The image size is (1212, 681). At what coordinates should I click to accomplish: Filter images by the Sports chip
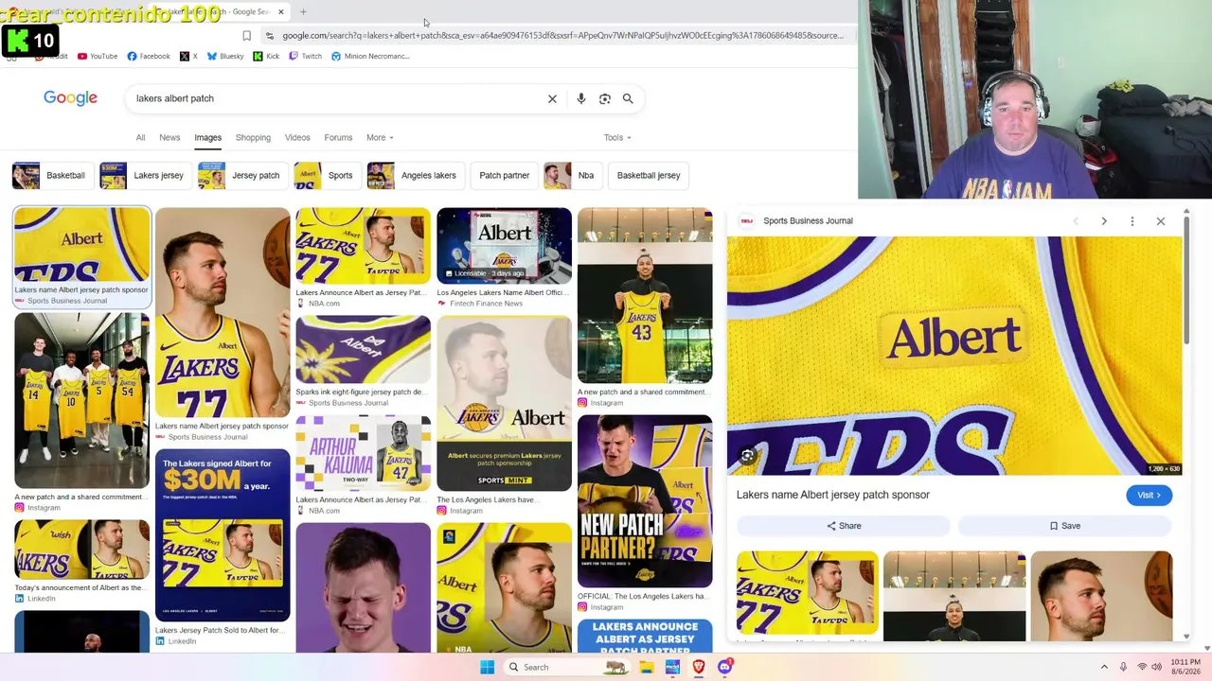(x=327, y=175)
